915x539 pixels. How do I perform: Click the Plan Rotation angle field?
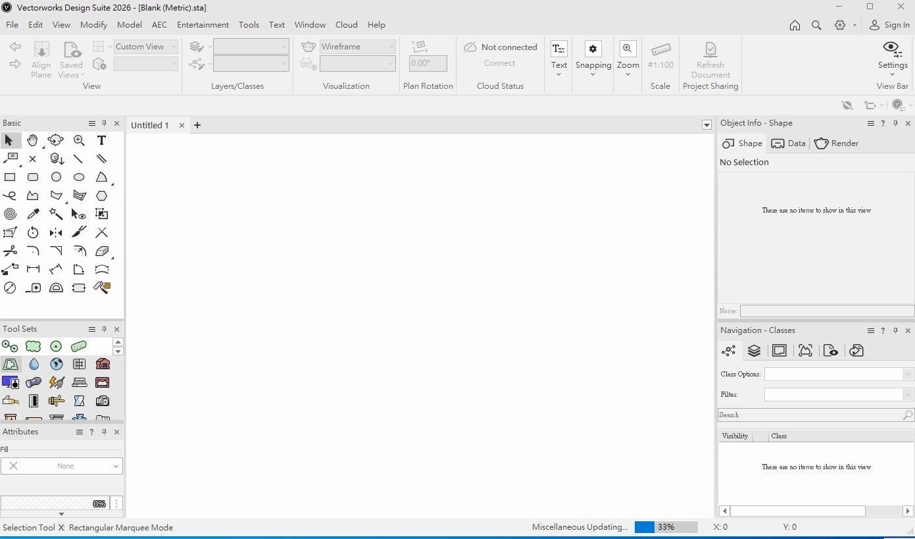tap(428, 63)
